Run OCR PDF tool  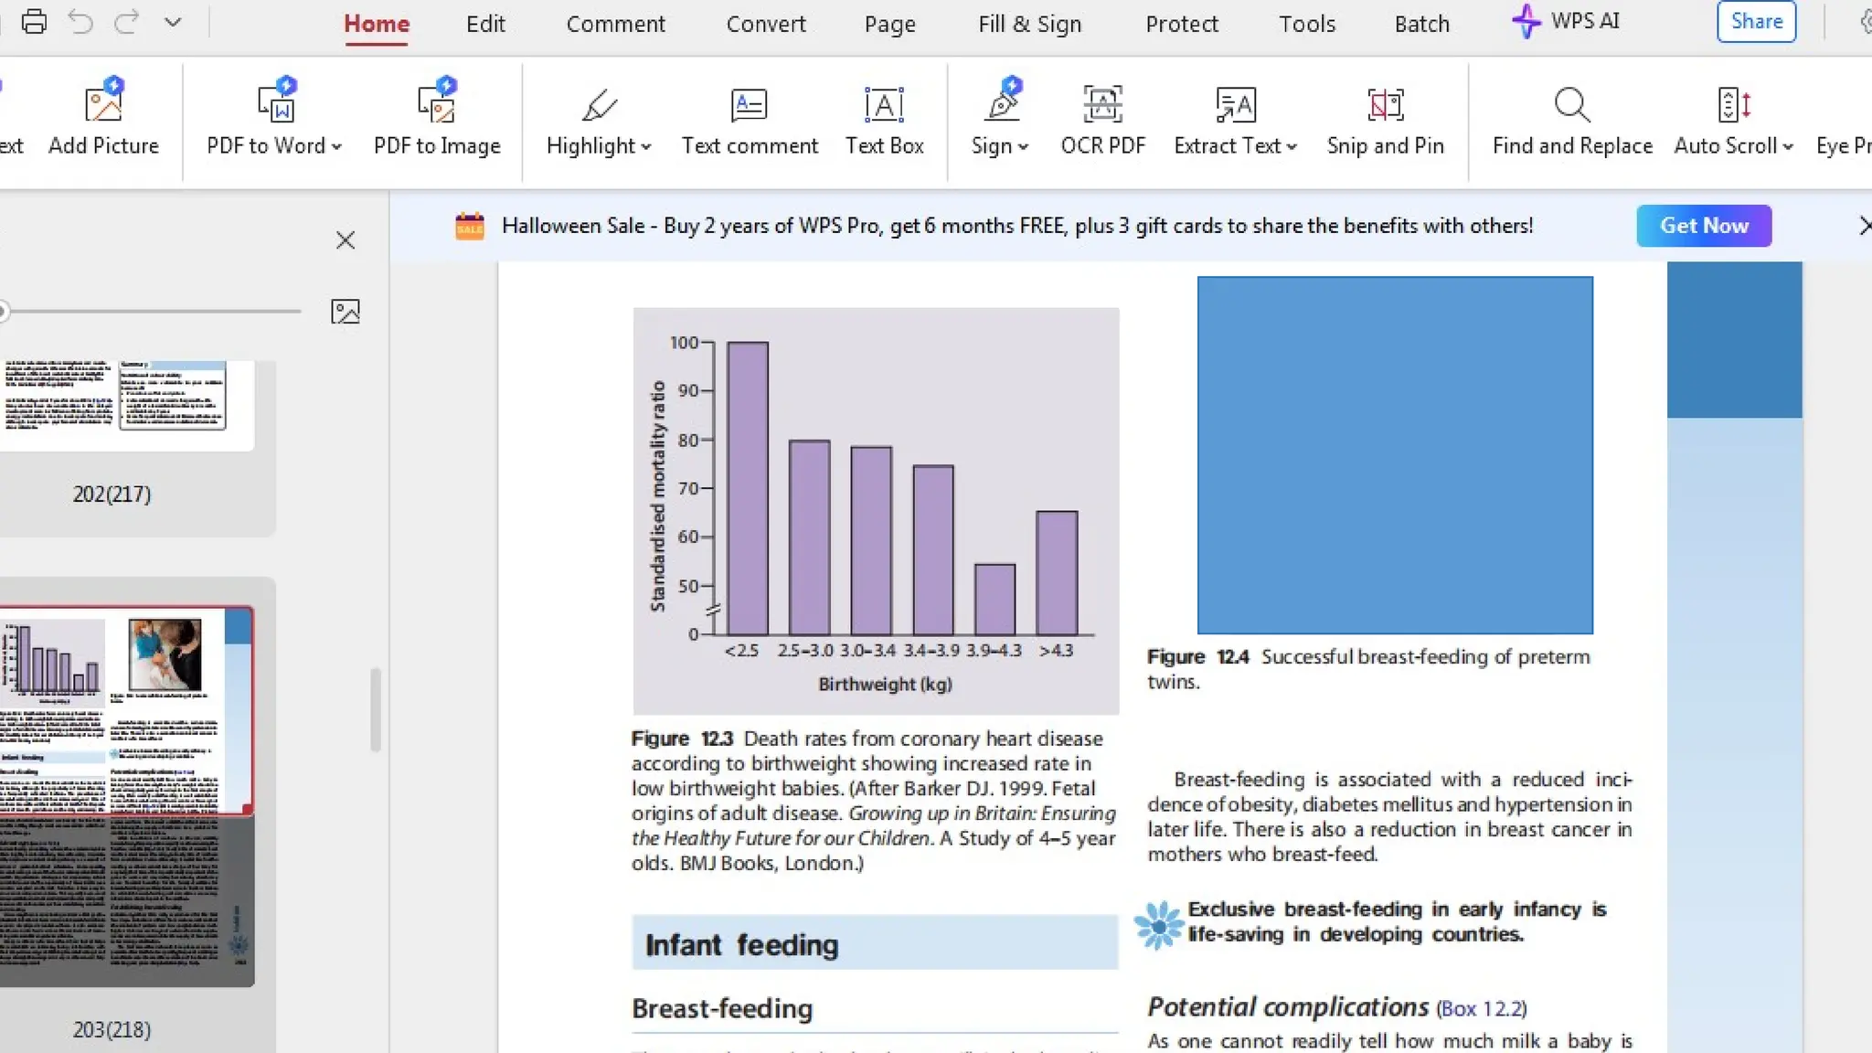[1102, 117]
